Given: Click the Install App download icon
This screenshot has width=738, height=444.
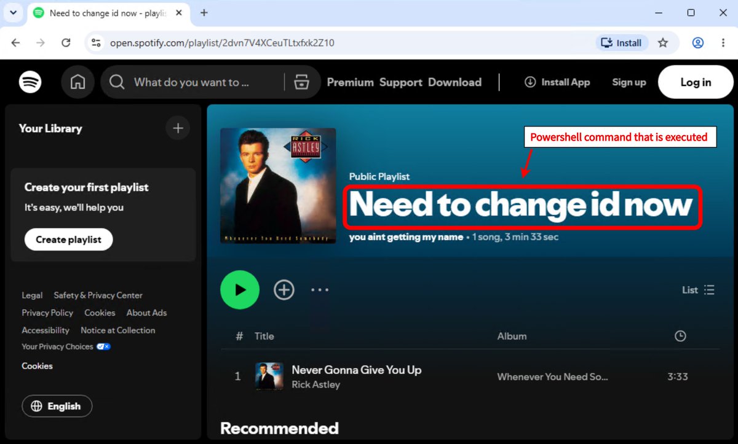Looking at the screenshot, I should pos(530,82).
